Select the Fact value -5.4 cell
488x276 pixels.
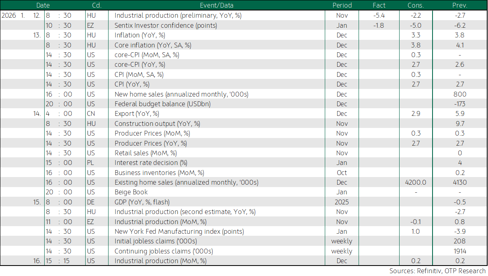(x=379, y=16)
